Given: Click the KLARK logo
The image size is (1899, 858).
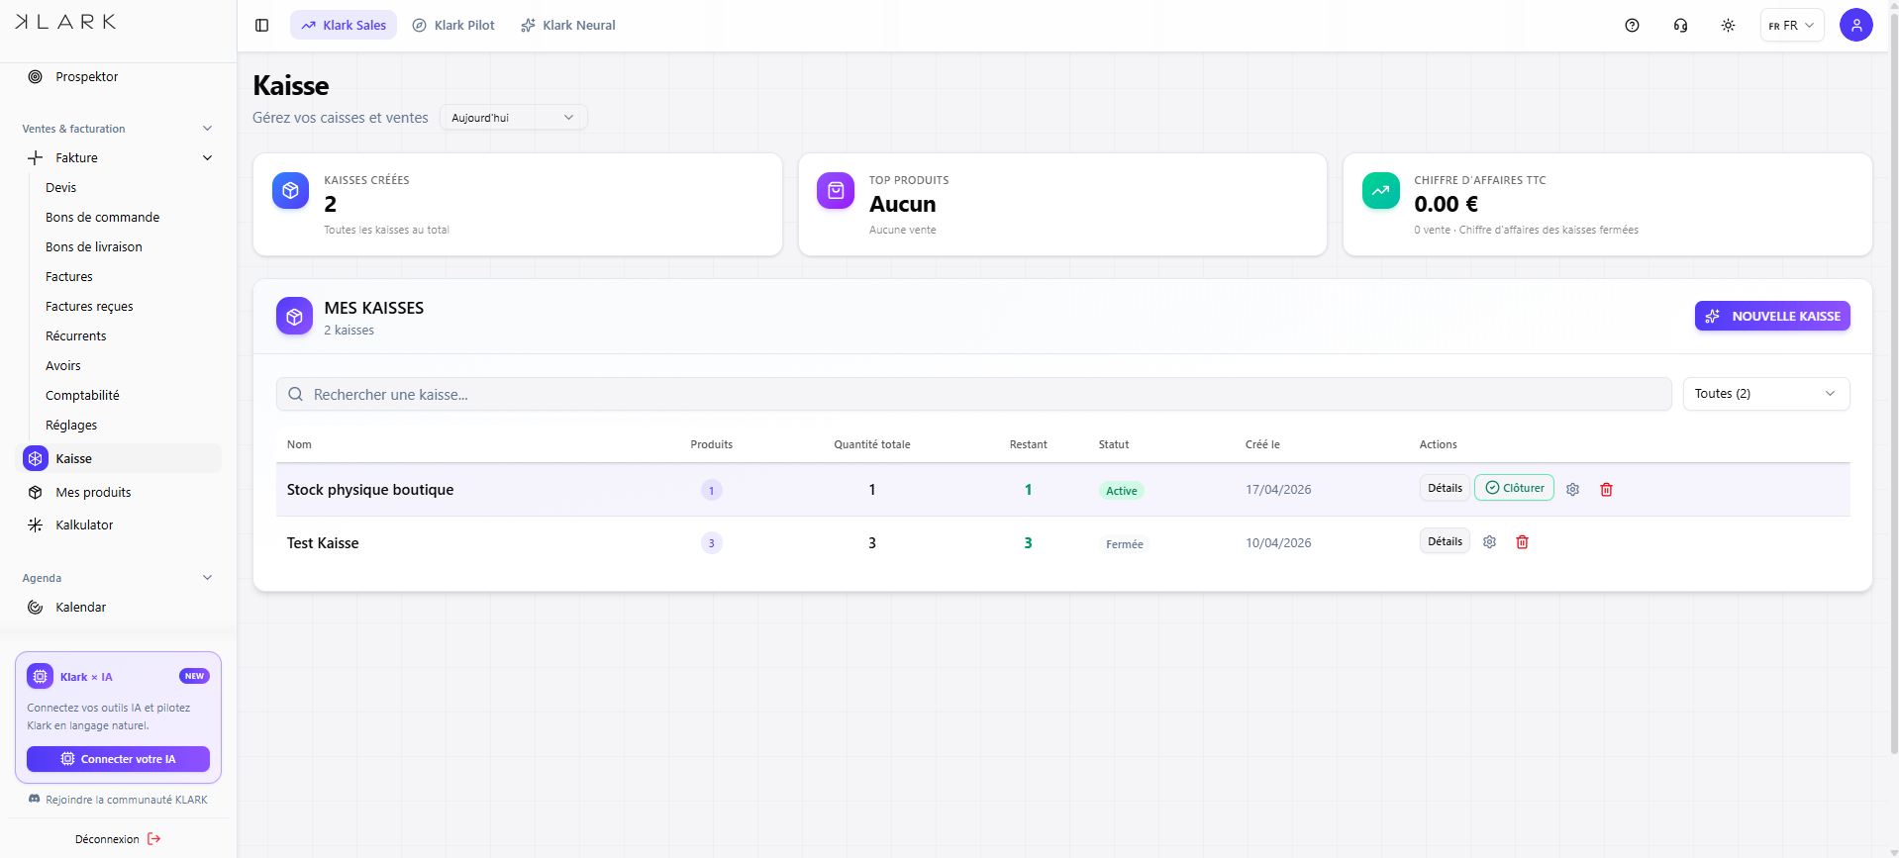Looking at the screenshot, I should (x=65, y=22).
